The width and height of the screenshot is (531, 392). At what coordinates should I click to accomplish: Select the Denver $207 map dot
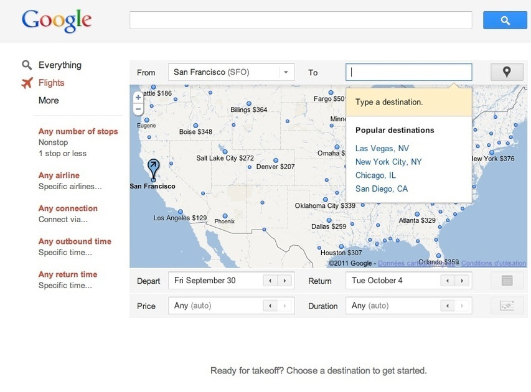(276, 161)
